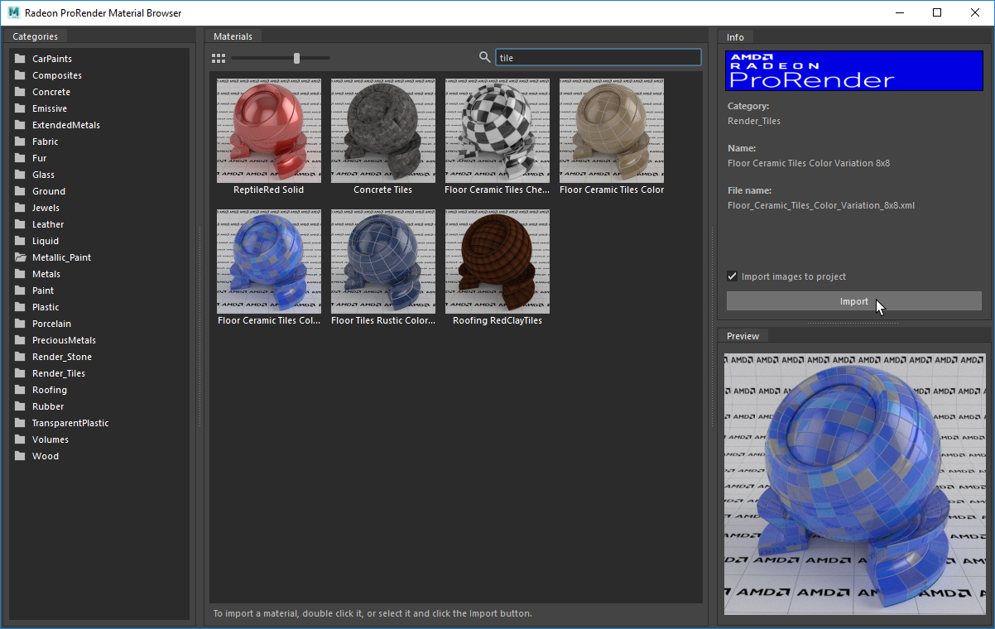Select the Concrete Tiles material thumbnail
Screen dimensions: 995x629
pyautogui.click(x=383, y=131)
